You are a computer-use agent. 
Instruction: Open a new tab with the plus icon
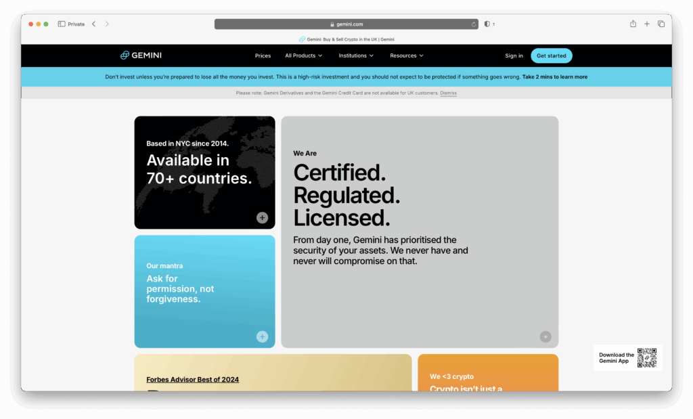pyautogui.click(x=646, y=24)
